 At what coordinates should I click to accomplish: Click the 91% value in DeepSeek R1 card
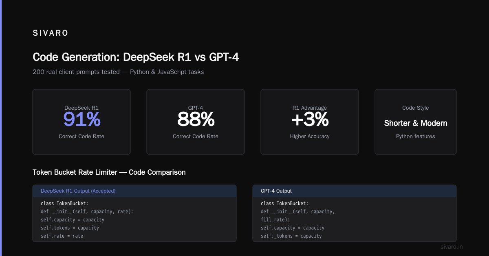pos(81,119)
